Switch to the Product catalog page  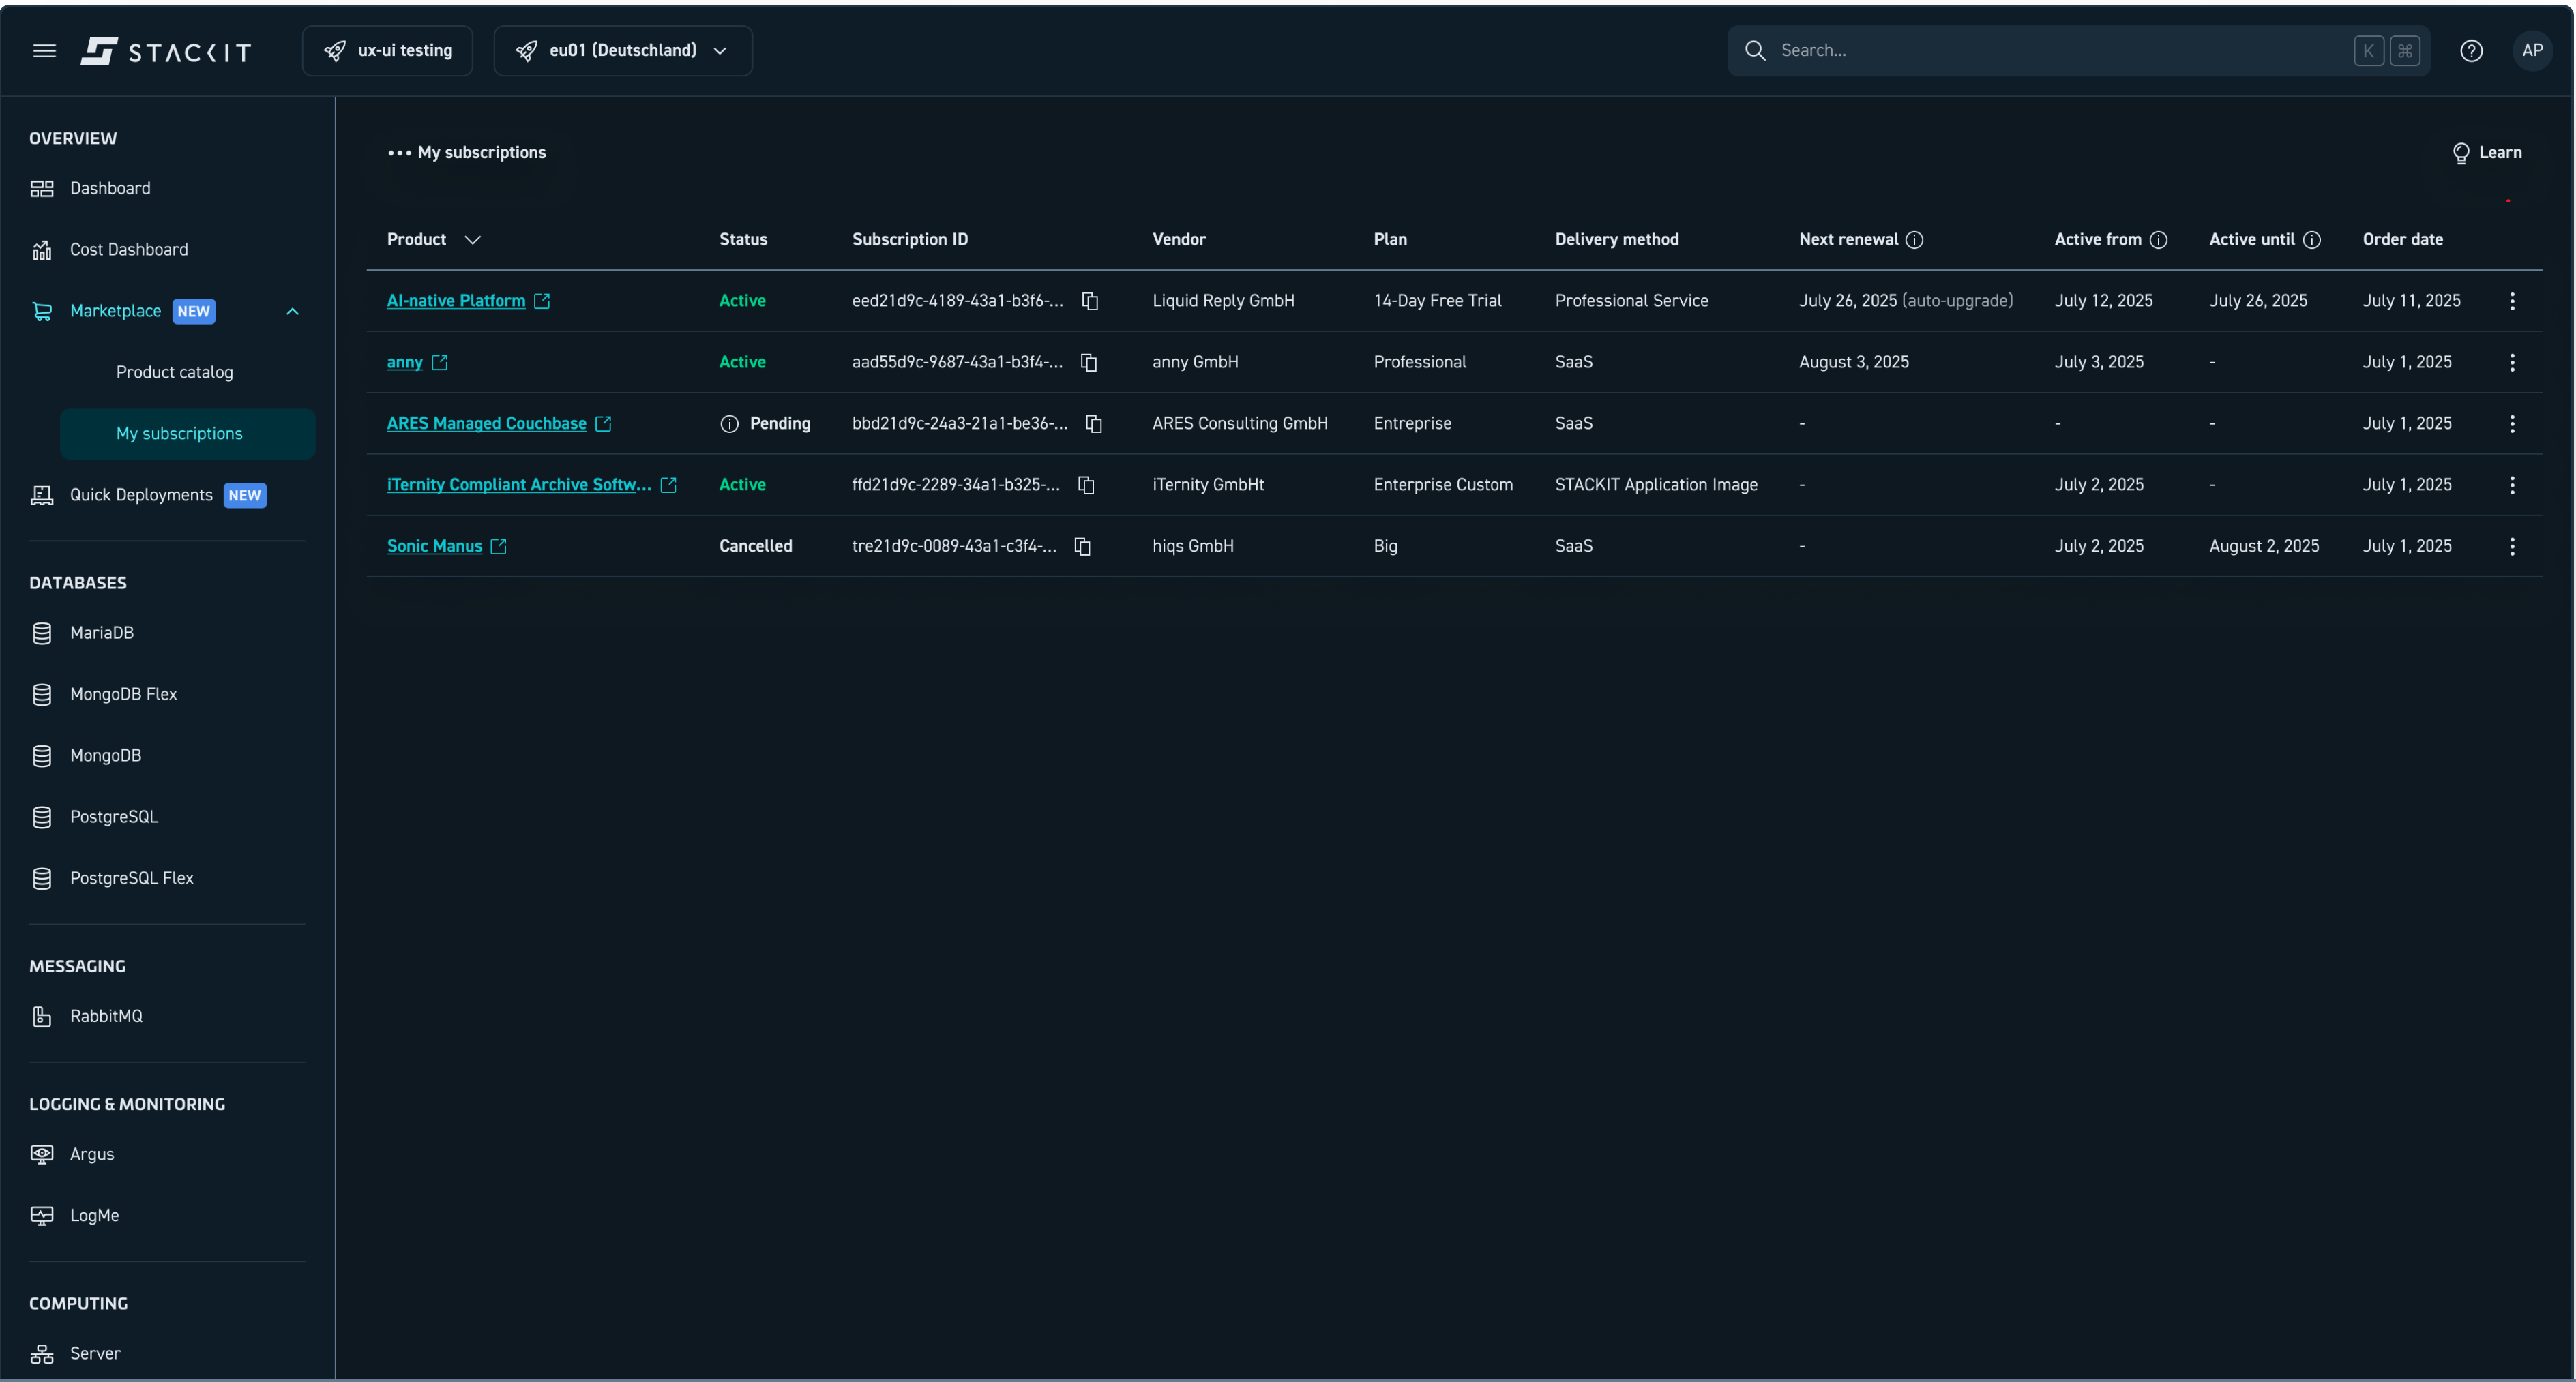pos(175,371)
